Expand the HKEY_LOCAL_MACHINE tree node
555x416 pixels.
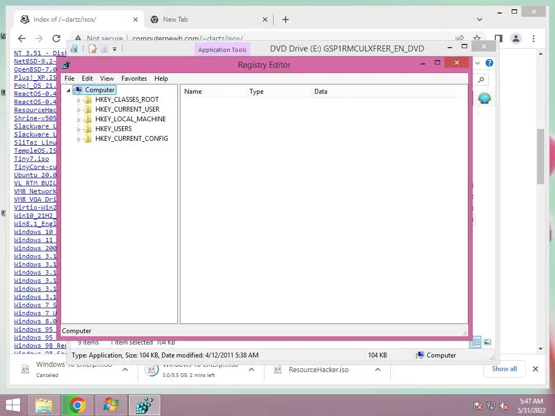click(x=79, y=120)
